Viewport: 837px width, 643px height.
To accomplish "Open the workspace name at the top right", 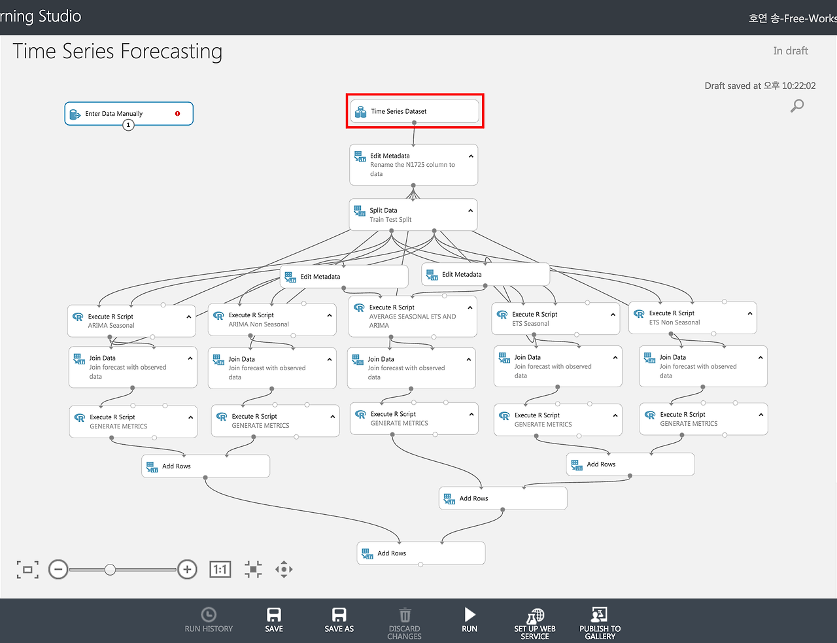I will point(793,18).
